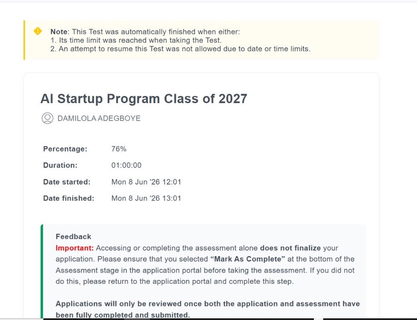Click the Duration label
The width and height of the screenshot is (417, 320).
[x=60, y=165]
